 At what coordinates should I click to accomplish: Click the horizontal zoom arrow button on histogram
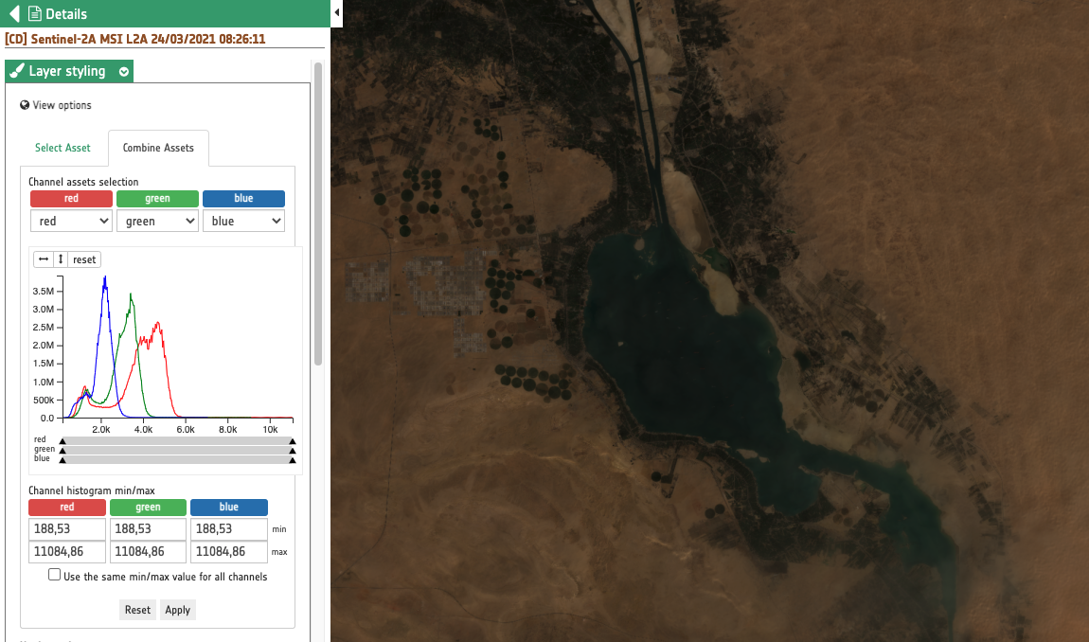44,259
